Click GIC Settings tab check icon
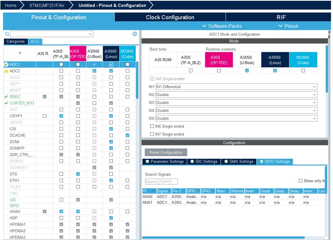This screenshot has height=240, width=333. (x=192, y=162)
